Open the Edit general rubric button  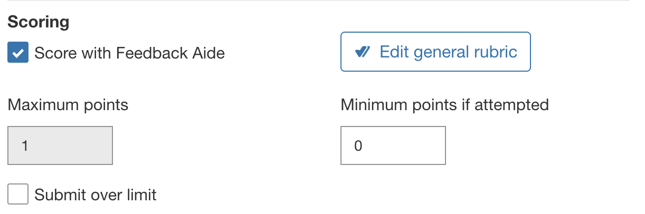[x=435, y=52]
